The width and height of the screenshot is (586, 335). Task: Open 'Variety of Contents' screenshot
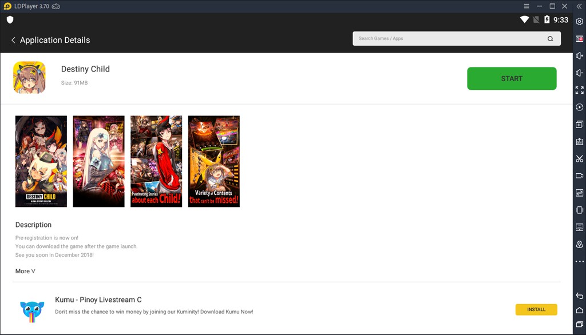(214, 161)
